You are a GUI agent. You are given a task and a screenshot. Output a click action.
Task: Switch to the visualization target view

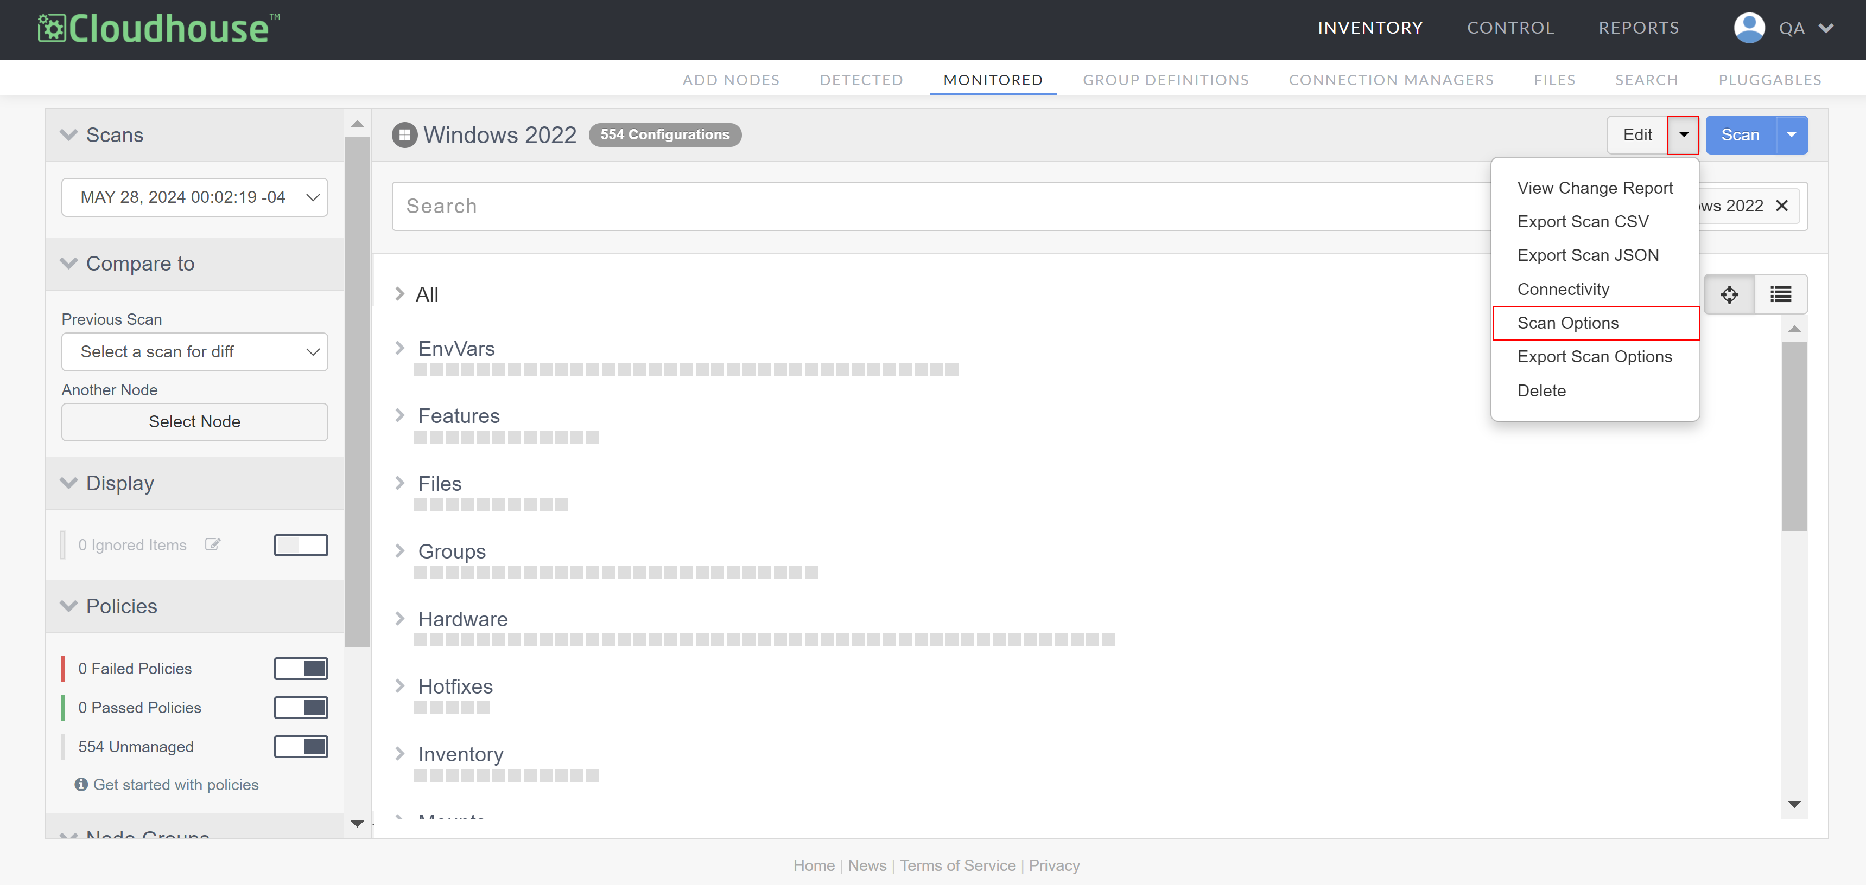point(1729,294)
